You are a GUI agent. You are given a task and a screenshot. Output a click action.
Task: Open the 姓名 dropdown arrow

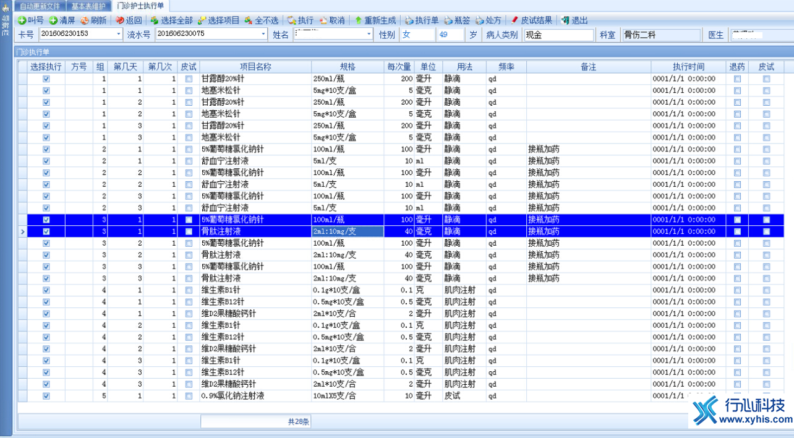(x=369, y=35)
